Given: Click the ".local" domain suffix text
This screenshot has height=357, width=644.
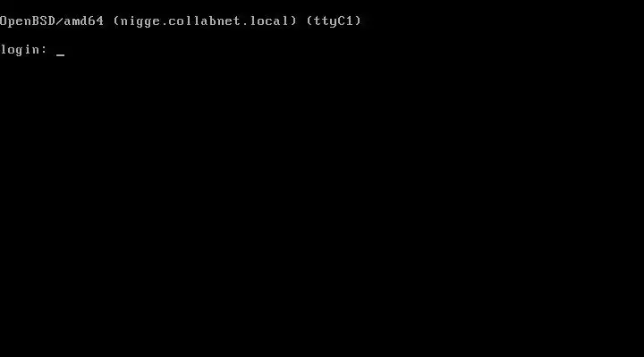Looking at the screenshot, I should pos(266,21).
